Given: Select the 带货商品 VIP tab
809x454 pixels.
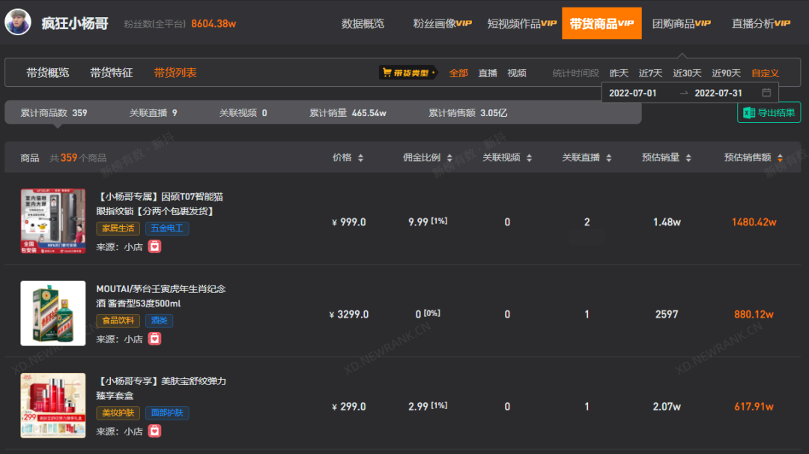Looking at the screenshot, I should [x=602, y=23].
